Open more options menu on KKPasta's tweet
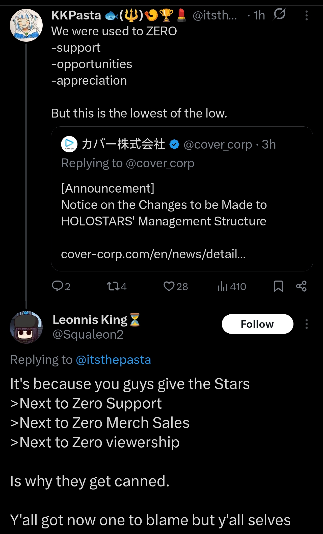The height and width of the screenshot is (534, 323). (x=306, y=15)
